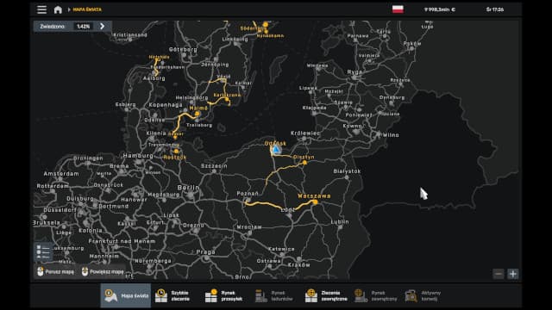Click the Göteborg city label
Viewport: 552px width, 310px height.
183,50
